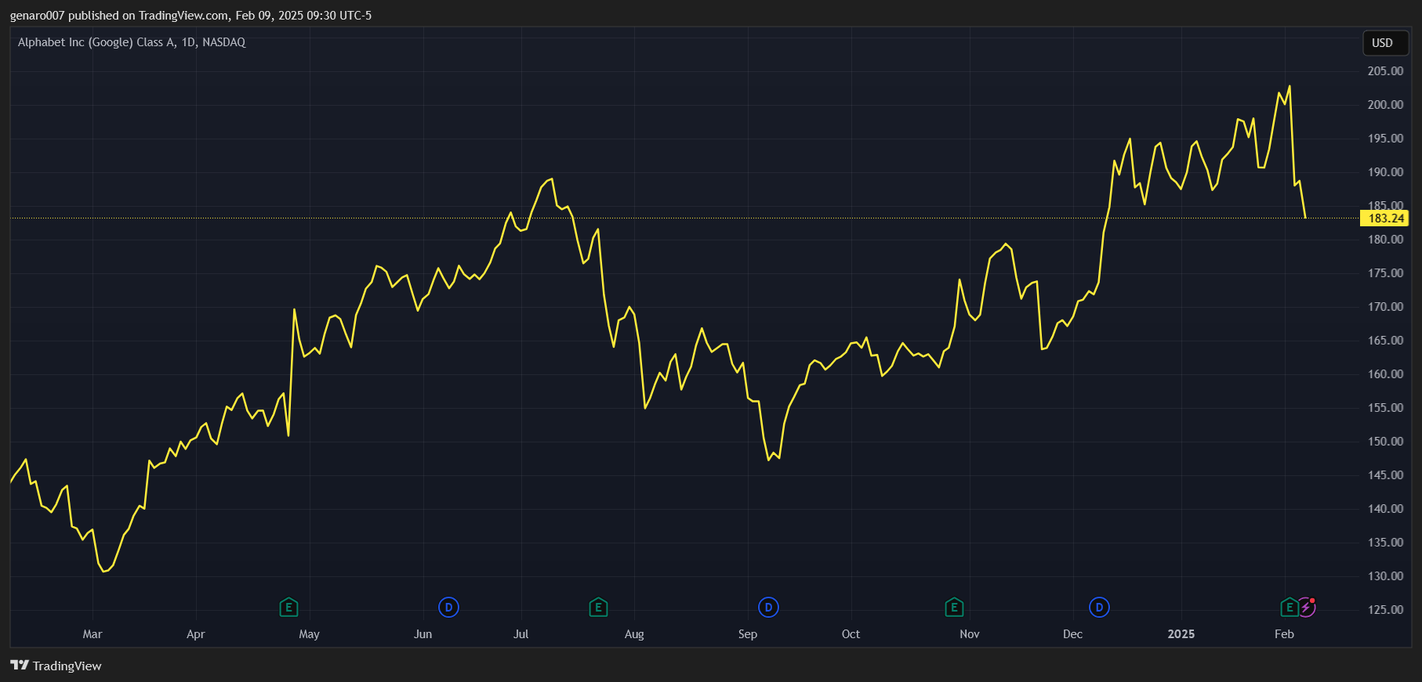Viewport: 1422px width, 682px height.
Task: Click the May label on time axis
Action: 309,634
